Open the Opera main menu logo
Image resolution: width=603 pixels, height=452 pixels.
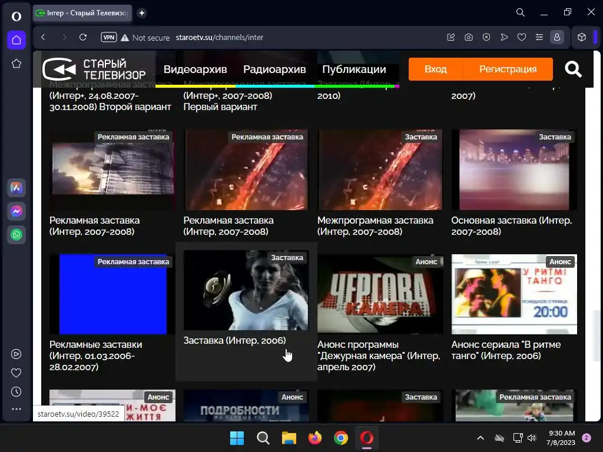click(16, 16)
